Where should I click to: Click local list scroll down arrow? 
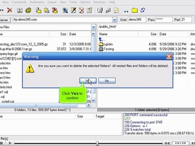tap(93, 100)
